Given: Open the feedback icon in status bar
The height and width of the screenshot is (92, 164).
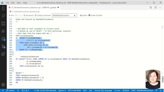Looking at the screenshot, I should click(156, 90).
